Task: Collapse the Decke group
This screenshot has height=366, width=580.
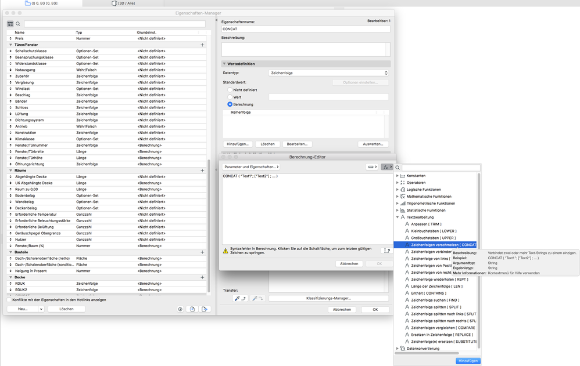Action: point(10,277)
